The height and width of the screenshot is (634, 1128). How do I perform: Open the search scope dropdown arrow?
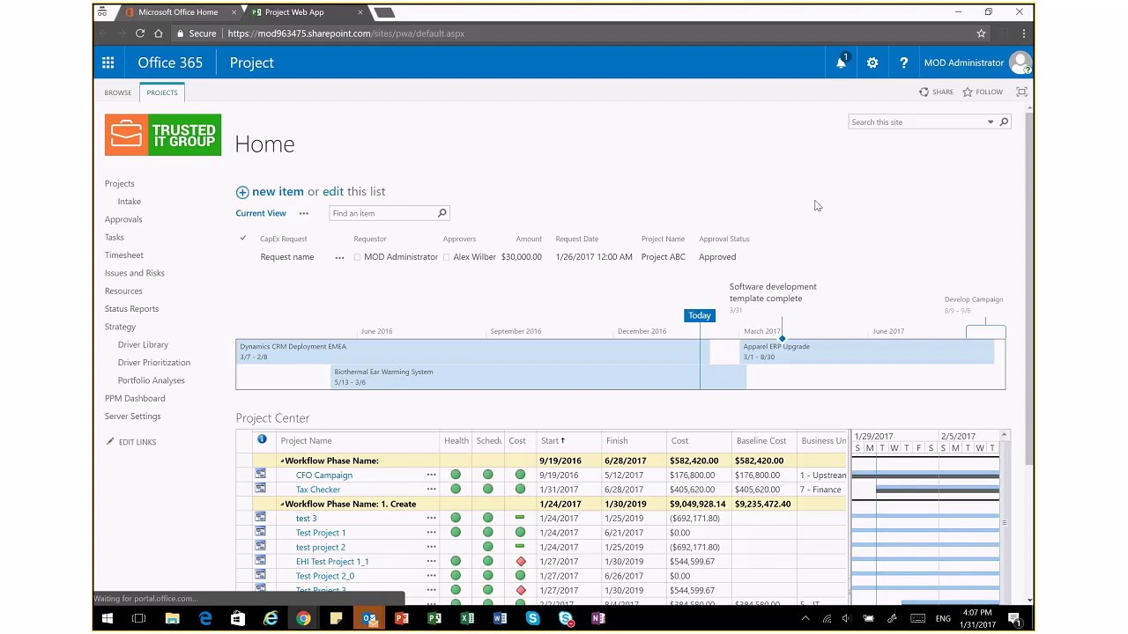(x=991, y=122)
